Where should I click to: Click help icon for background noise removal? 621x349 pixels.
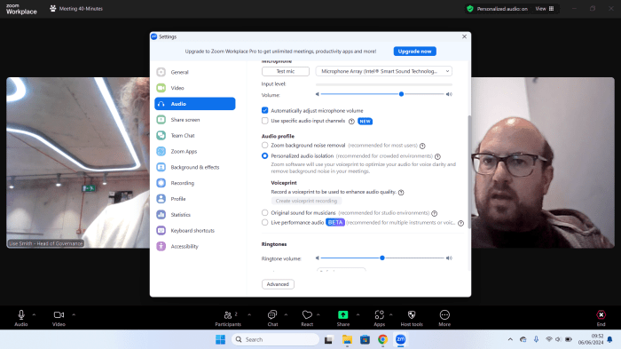422,146
